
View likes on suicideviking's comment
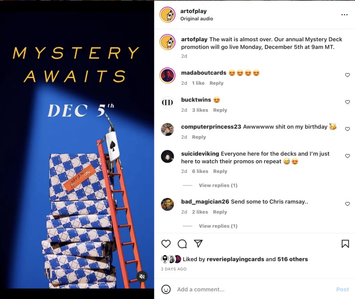pos(200,171)
